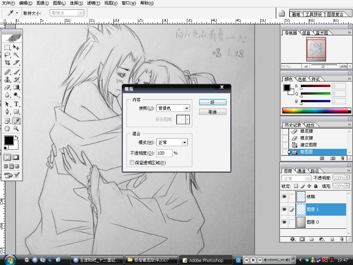The height and width of the screenshot is (265, 353).
Task: Select the Notes tool
Action: pyautogui.click(x=7, y=121)
